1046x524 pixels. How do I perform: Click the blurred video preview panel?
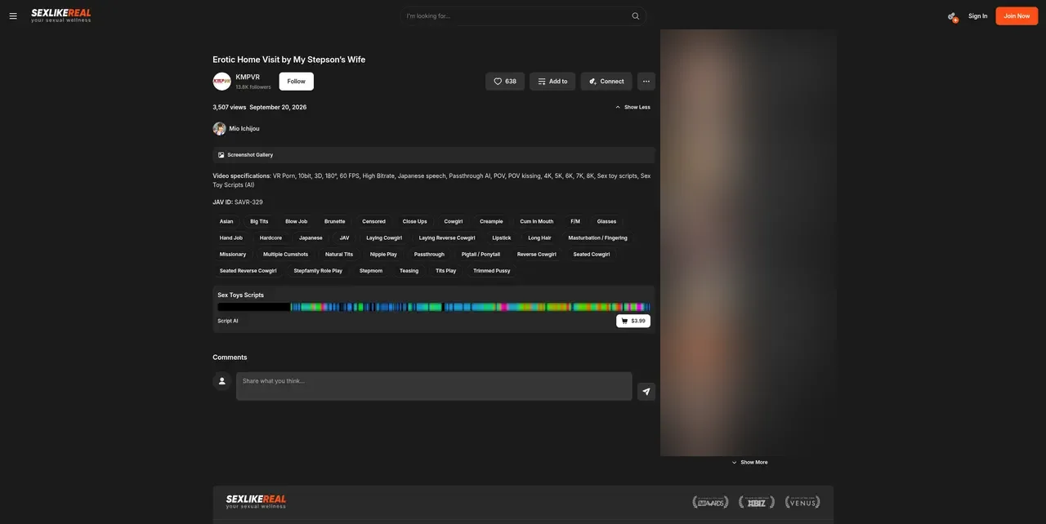click(748, 242)
